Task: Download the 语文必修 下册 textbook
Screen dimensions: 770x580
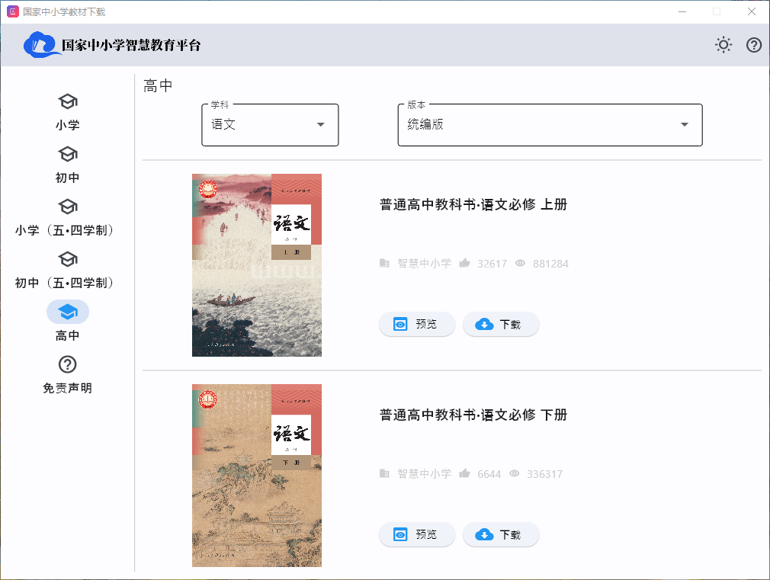Action: coord(500,534)
